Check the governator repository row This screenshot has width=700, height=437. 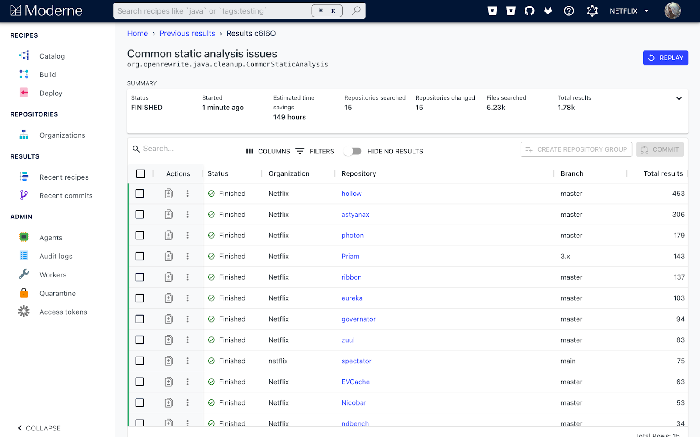pos(140,319)
